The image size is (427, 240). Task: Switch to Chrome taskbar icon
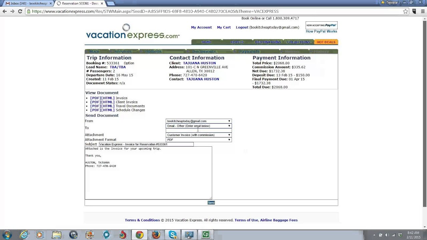[x=139, y=235]
